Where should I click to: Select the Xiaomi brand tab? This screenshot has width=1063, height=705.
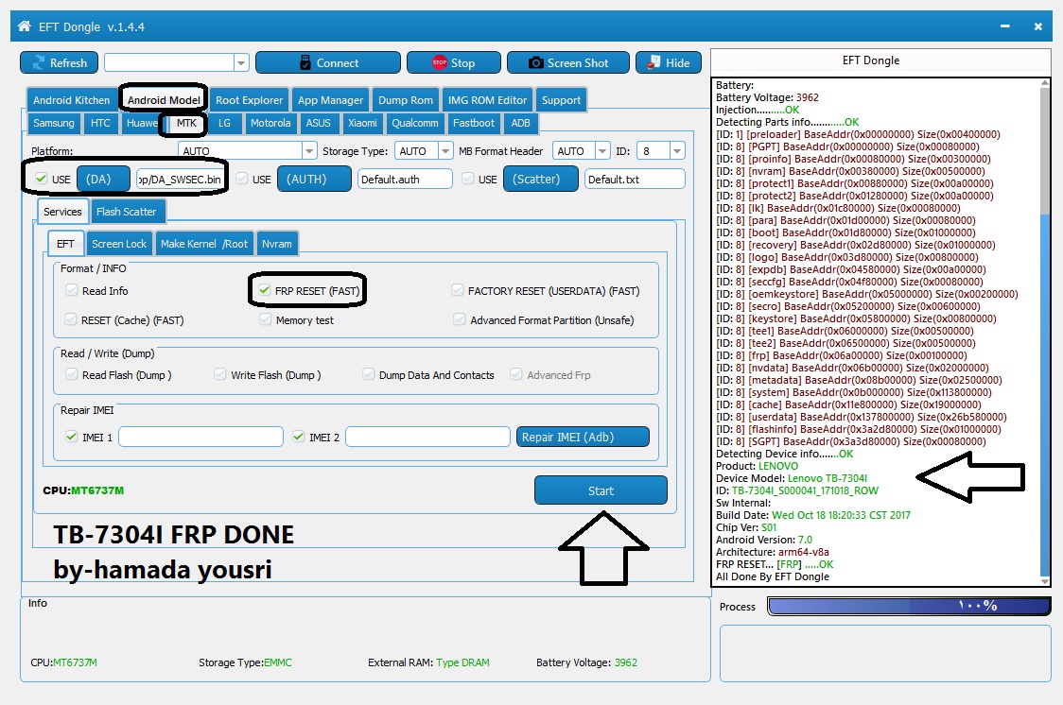click(363, 123)
